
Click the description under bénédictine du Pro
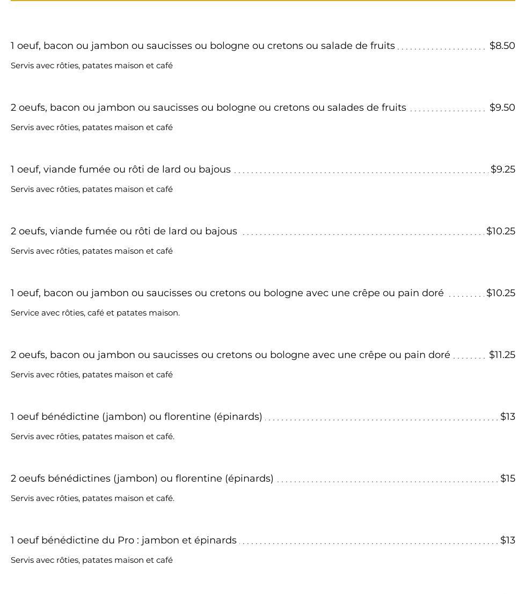[x=92, y=560]
